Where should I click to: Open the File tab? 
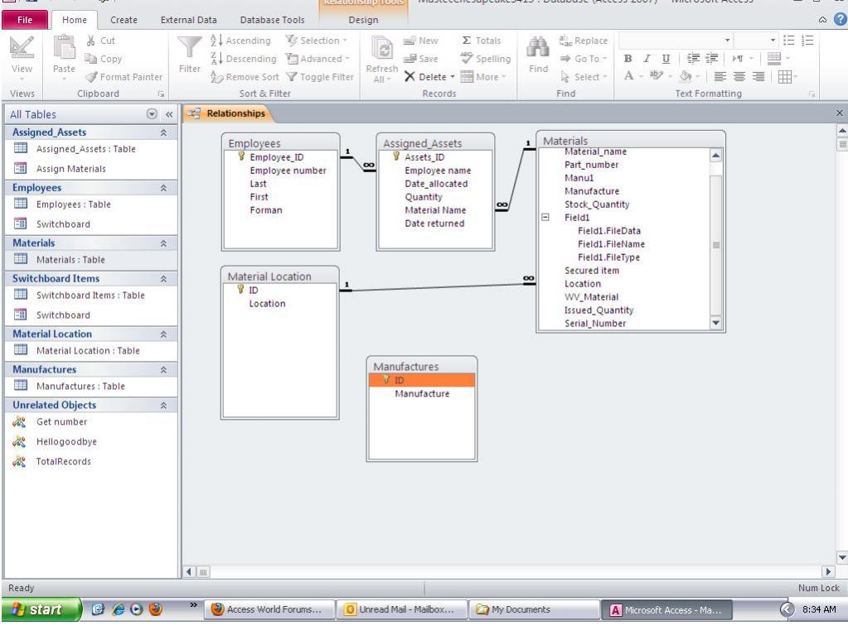click(24, 20)
